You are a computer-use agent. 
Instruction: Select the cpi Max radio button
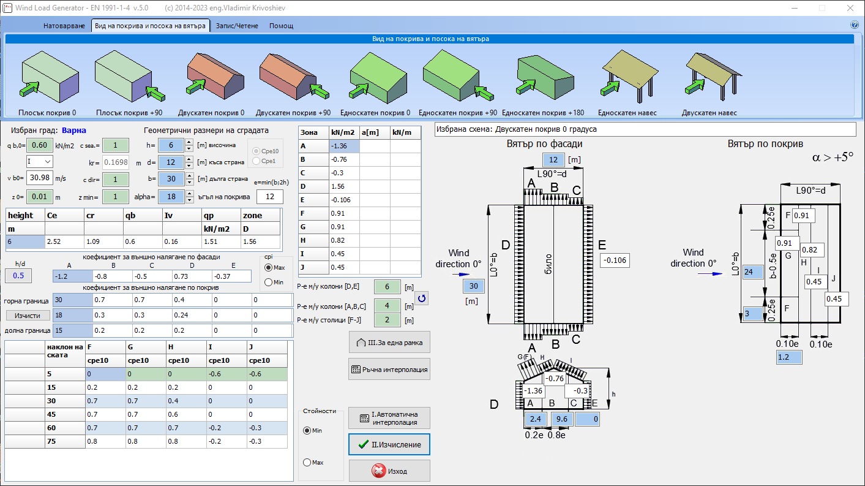click(x=268, y=268)
